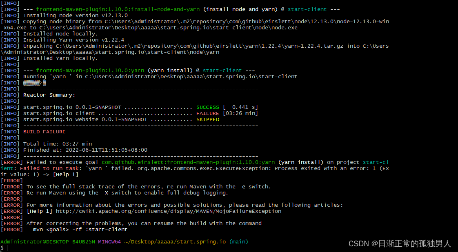458x252 pixels.
Task: Click 'frontend-maven-plugin:1.10.0:install-node-and-yarn' text
Action: coord(118,9)
